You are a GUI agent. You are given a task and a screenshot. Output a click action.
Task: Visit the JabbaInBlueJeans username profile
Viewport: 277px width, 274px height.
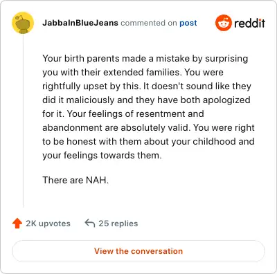(80, 23)
